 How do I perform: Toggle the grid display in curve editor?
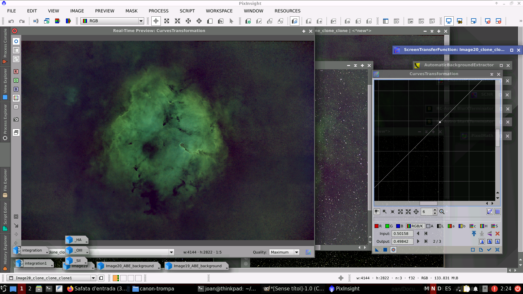point(497,212)
